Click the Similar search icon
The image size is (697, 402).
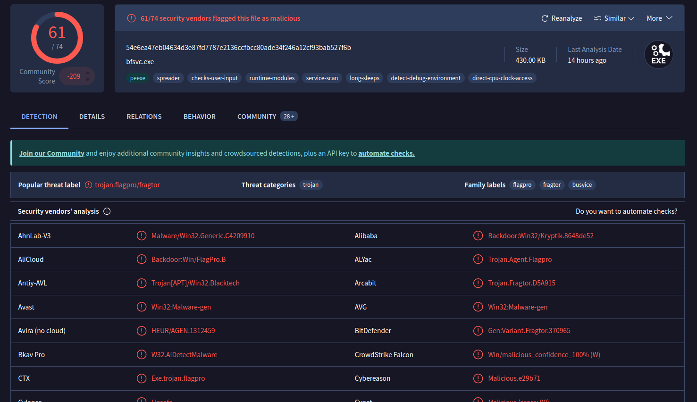pyautogui.click(x=597, y=18)
